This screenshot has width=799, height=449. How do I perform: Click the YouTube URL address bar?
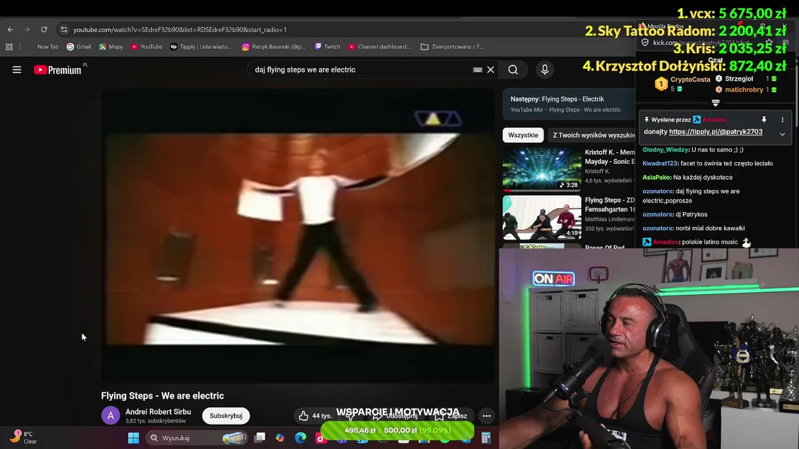coord(180,29)
